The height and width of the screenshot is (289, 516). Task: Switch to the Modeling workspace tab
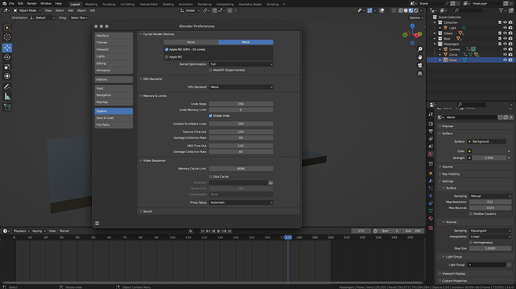pyautogui.click(x=91, y=4)
